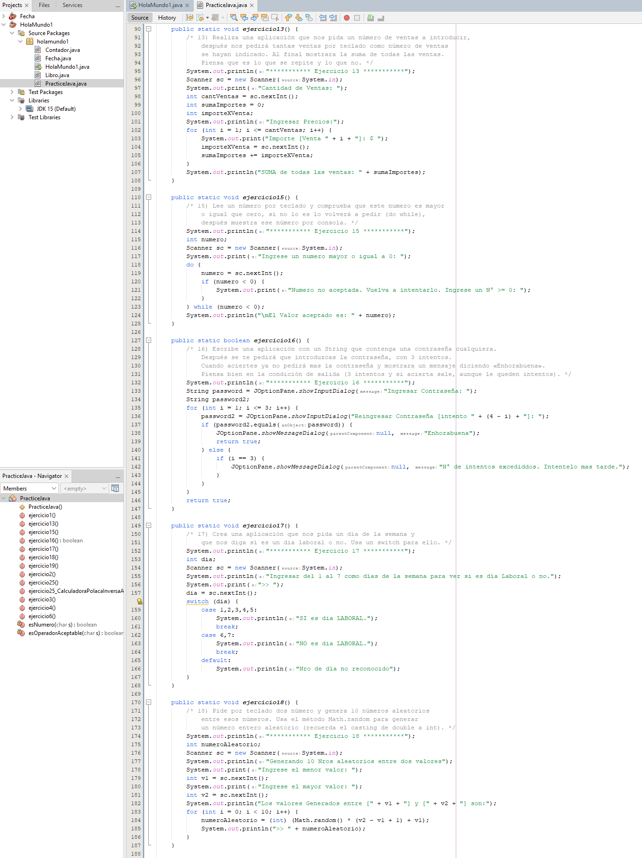Click the Last Edit location icon
Viewport: 642px width, 858px height.
[190, 18]
